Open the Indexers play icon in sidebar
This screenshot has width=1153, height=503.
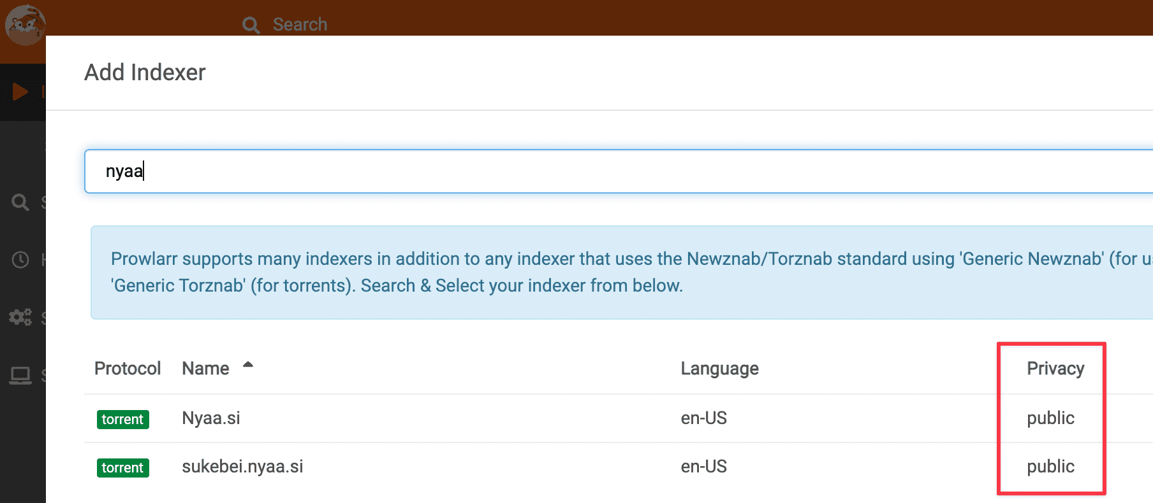tap(20, 92)
